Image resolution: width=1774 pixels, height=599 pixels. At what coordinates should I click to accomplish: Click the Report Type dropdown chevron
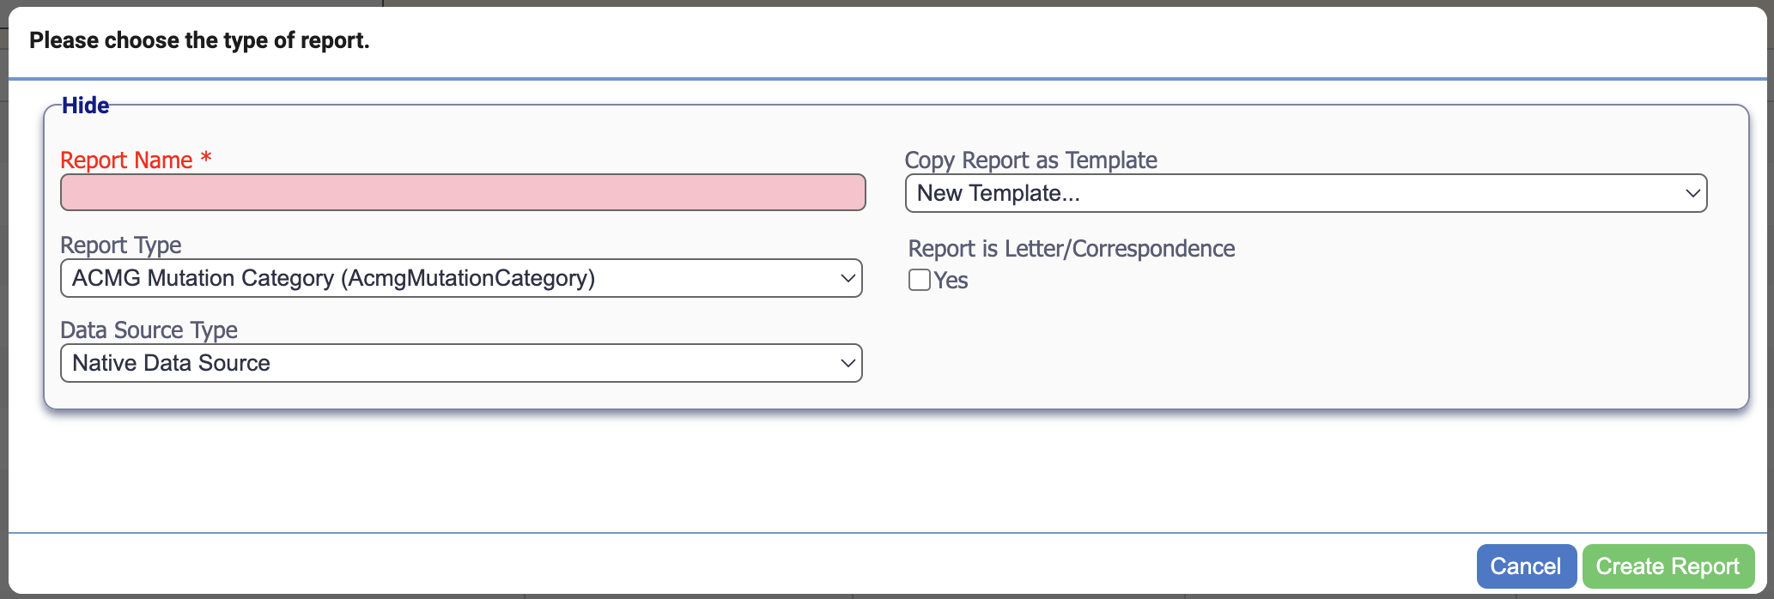(x=845, y=277)
